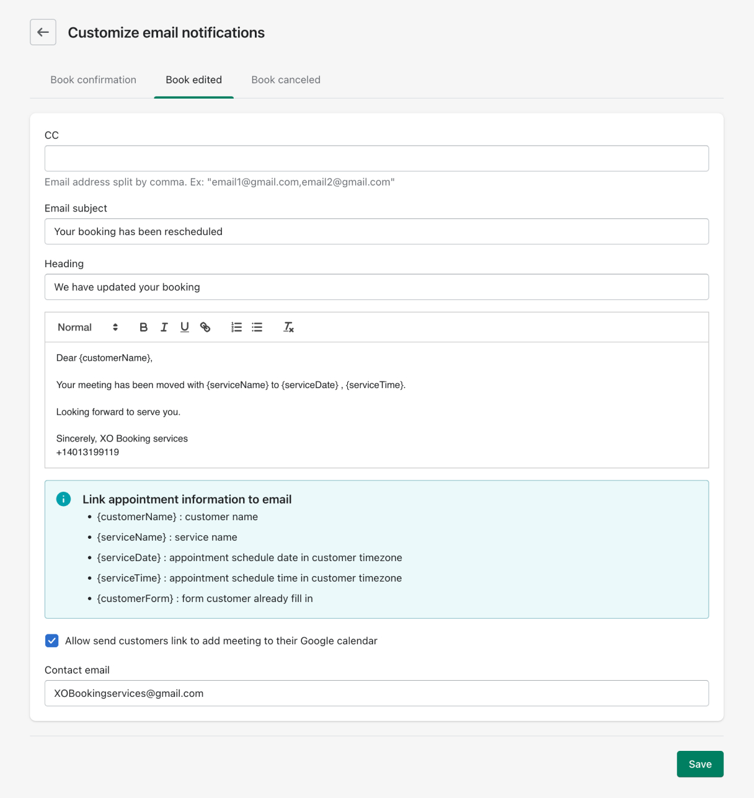Toggle underline formatting
This screenshot has height=798, width=754.
(184, 327)
